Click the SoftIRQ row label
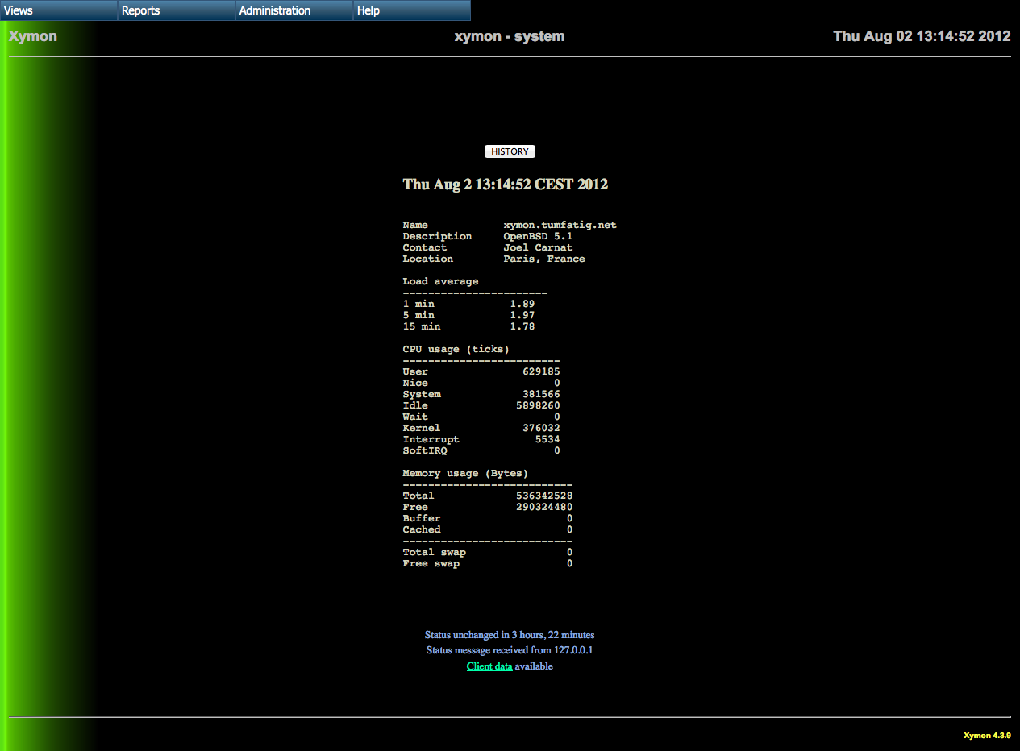Screen dimensions: 1020x751 point(425,450)
